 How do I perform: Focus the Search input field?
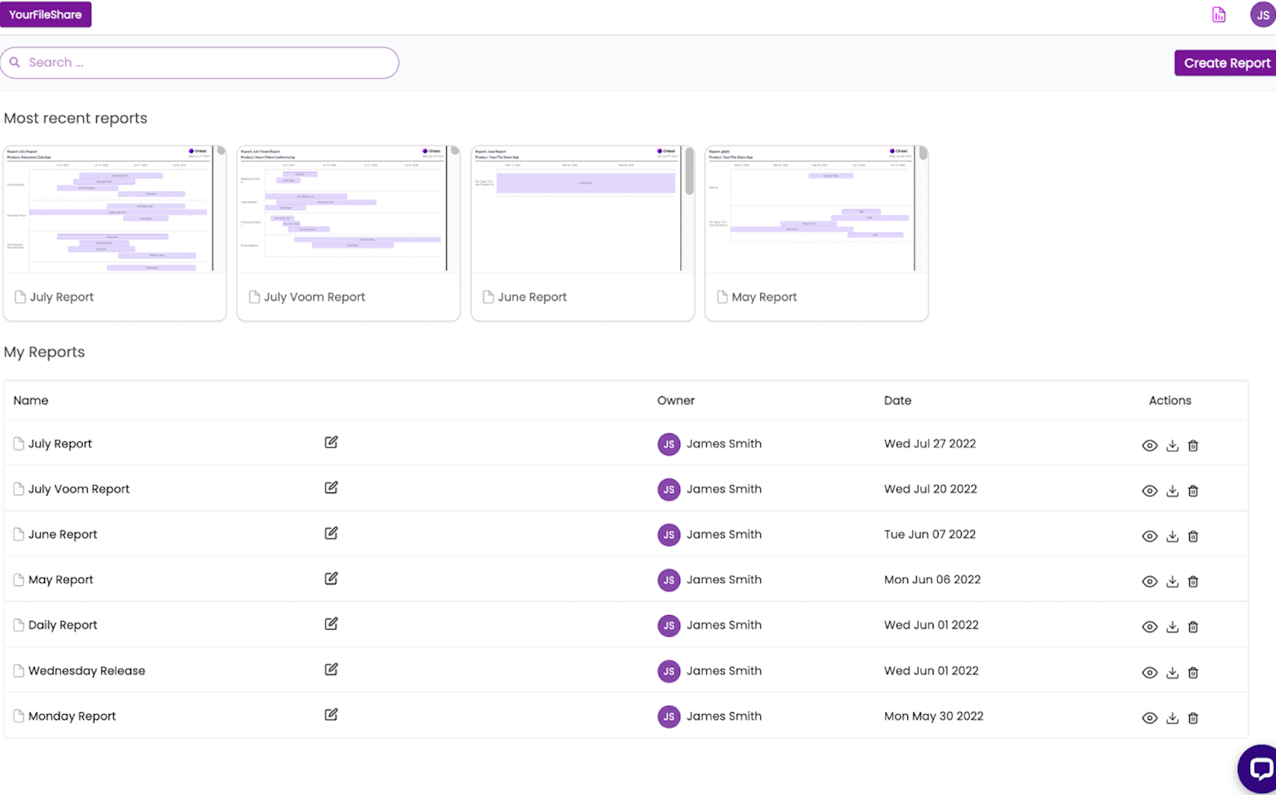pyautogui.click(x=199, y=63)
